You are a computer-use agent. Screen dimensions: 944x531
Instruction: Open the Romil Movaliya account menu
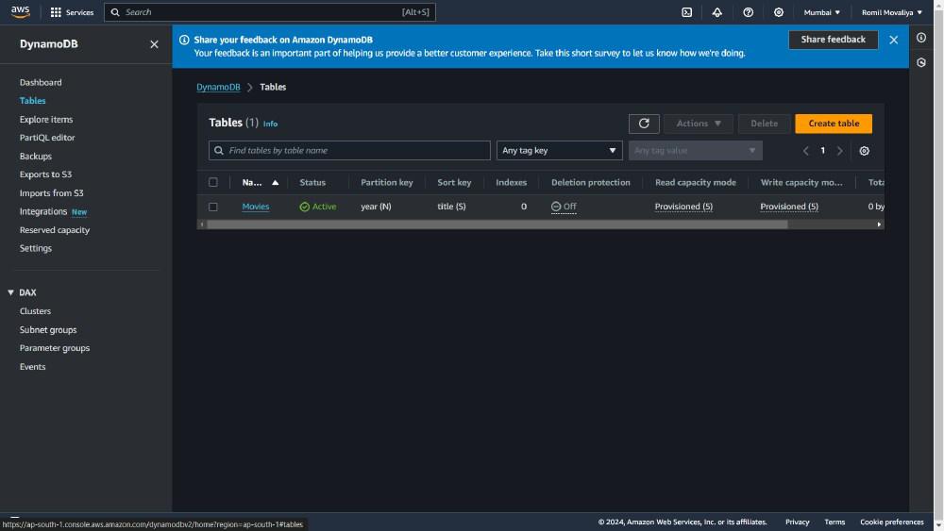(x=892, y=12)
